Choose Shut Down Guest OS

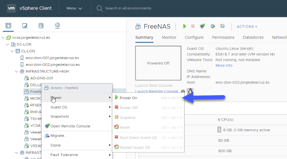tap(148, 138)
